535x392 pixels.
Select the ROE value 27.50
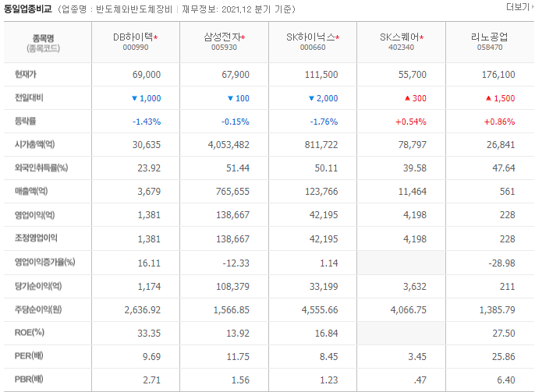pyautogui.click(x=504, y=334)
